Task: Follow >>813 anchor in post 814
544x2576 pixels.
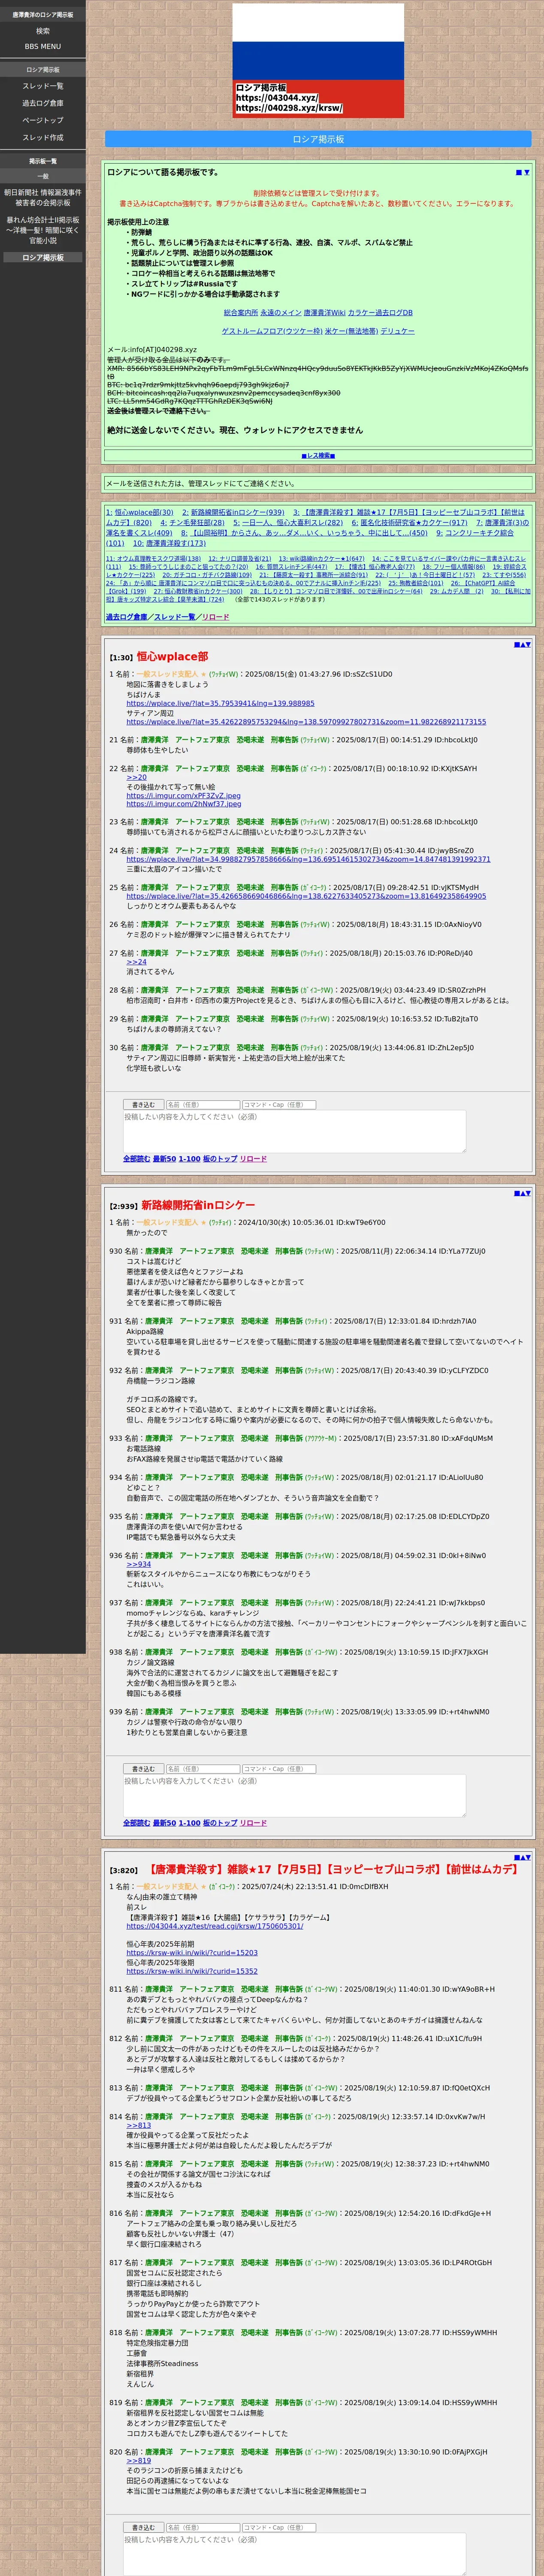Action: [139, 2125]
